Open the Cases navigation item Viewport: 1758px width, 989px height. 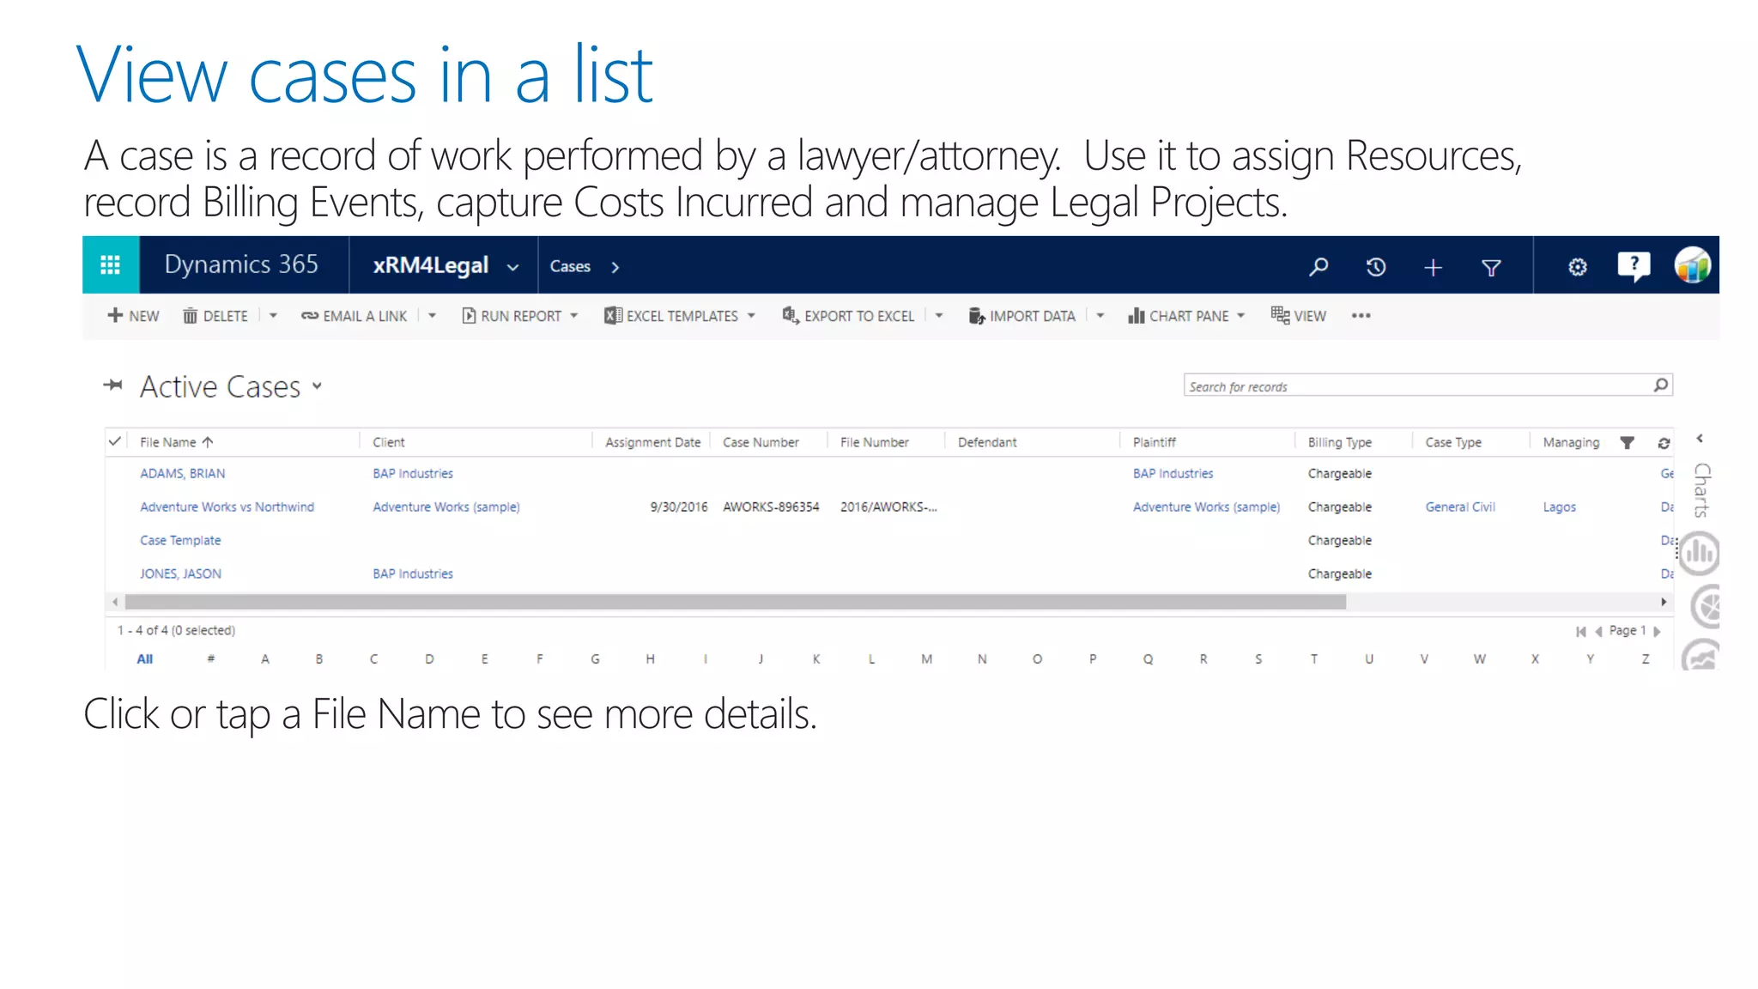570,267
